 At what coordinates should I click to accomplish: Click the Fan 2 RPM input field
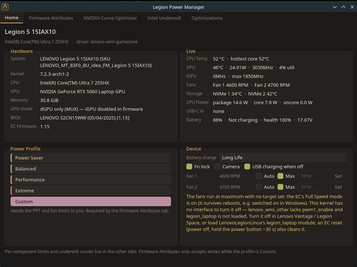click(x=313, y=187)
